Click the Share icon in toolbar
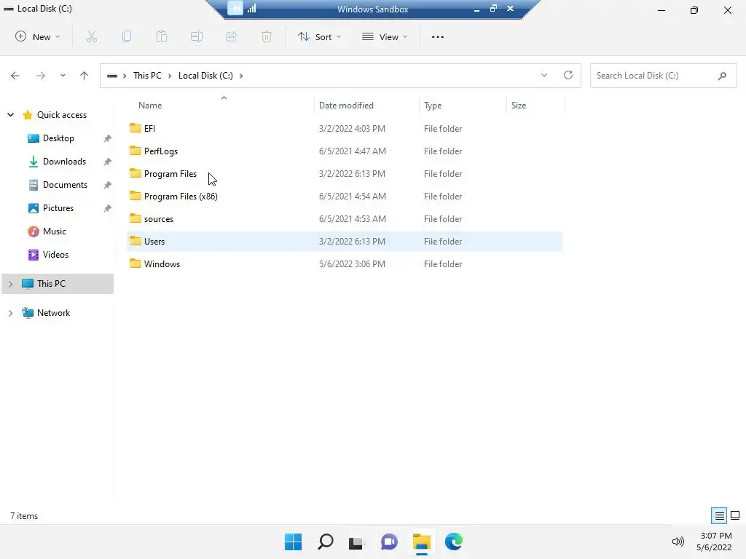Image resolution: width=746 pixels, height=559 pixels. pyautogui.click(x=232, y=36)
